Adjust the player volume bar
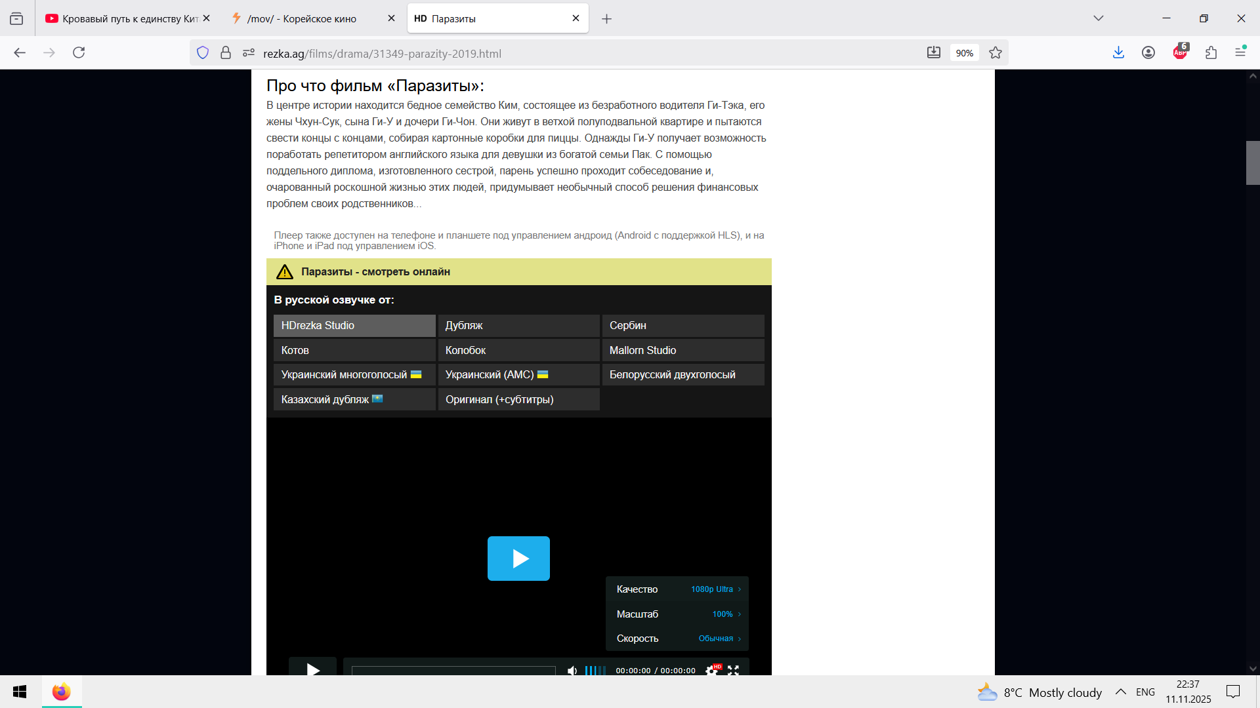Screen dimensions: 1260x708 point(595,671)
